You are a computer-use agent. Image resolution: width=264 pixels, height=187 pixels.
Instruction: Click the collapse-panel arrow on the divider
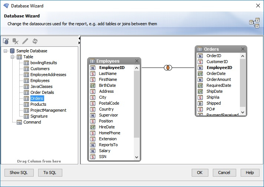79,39
